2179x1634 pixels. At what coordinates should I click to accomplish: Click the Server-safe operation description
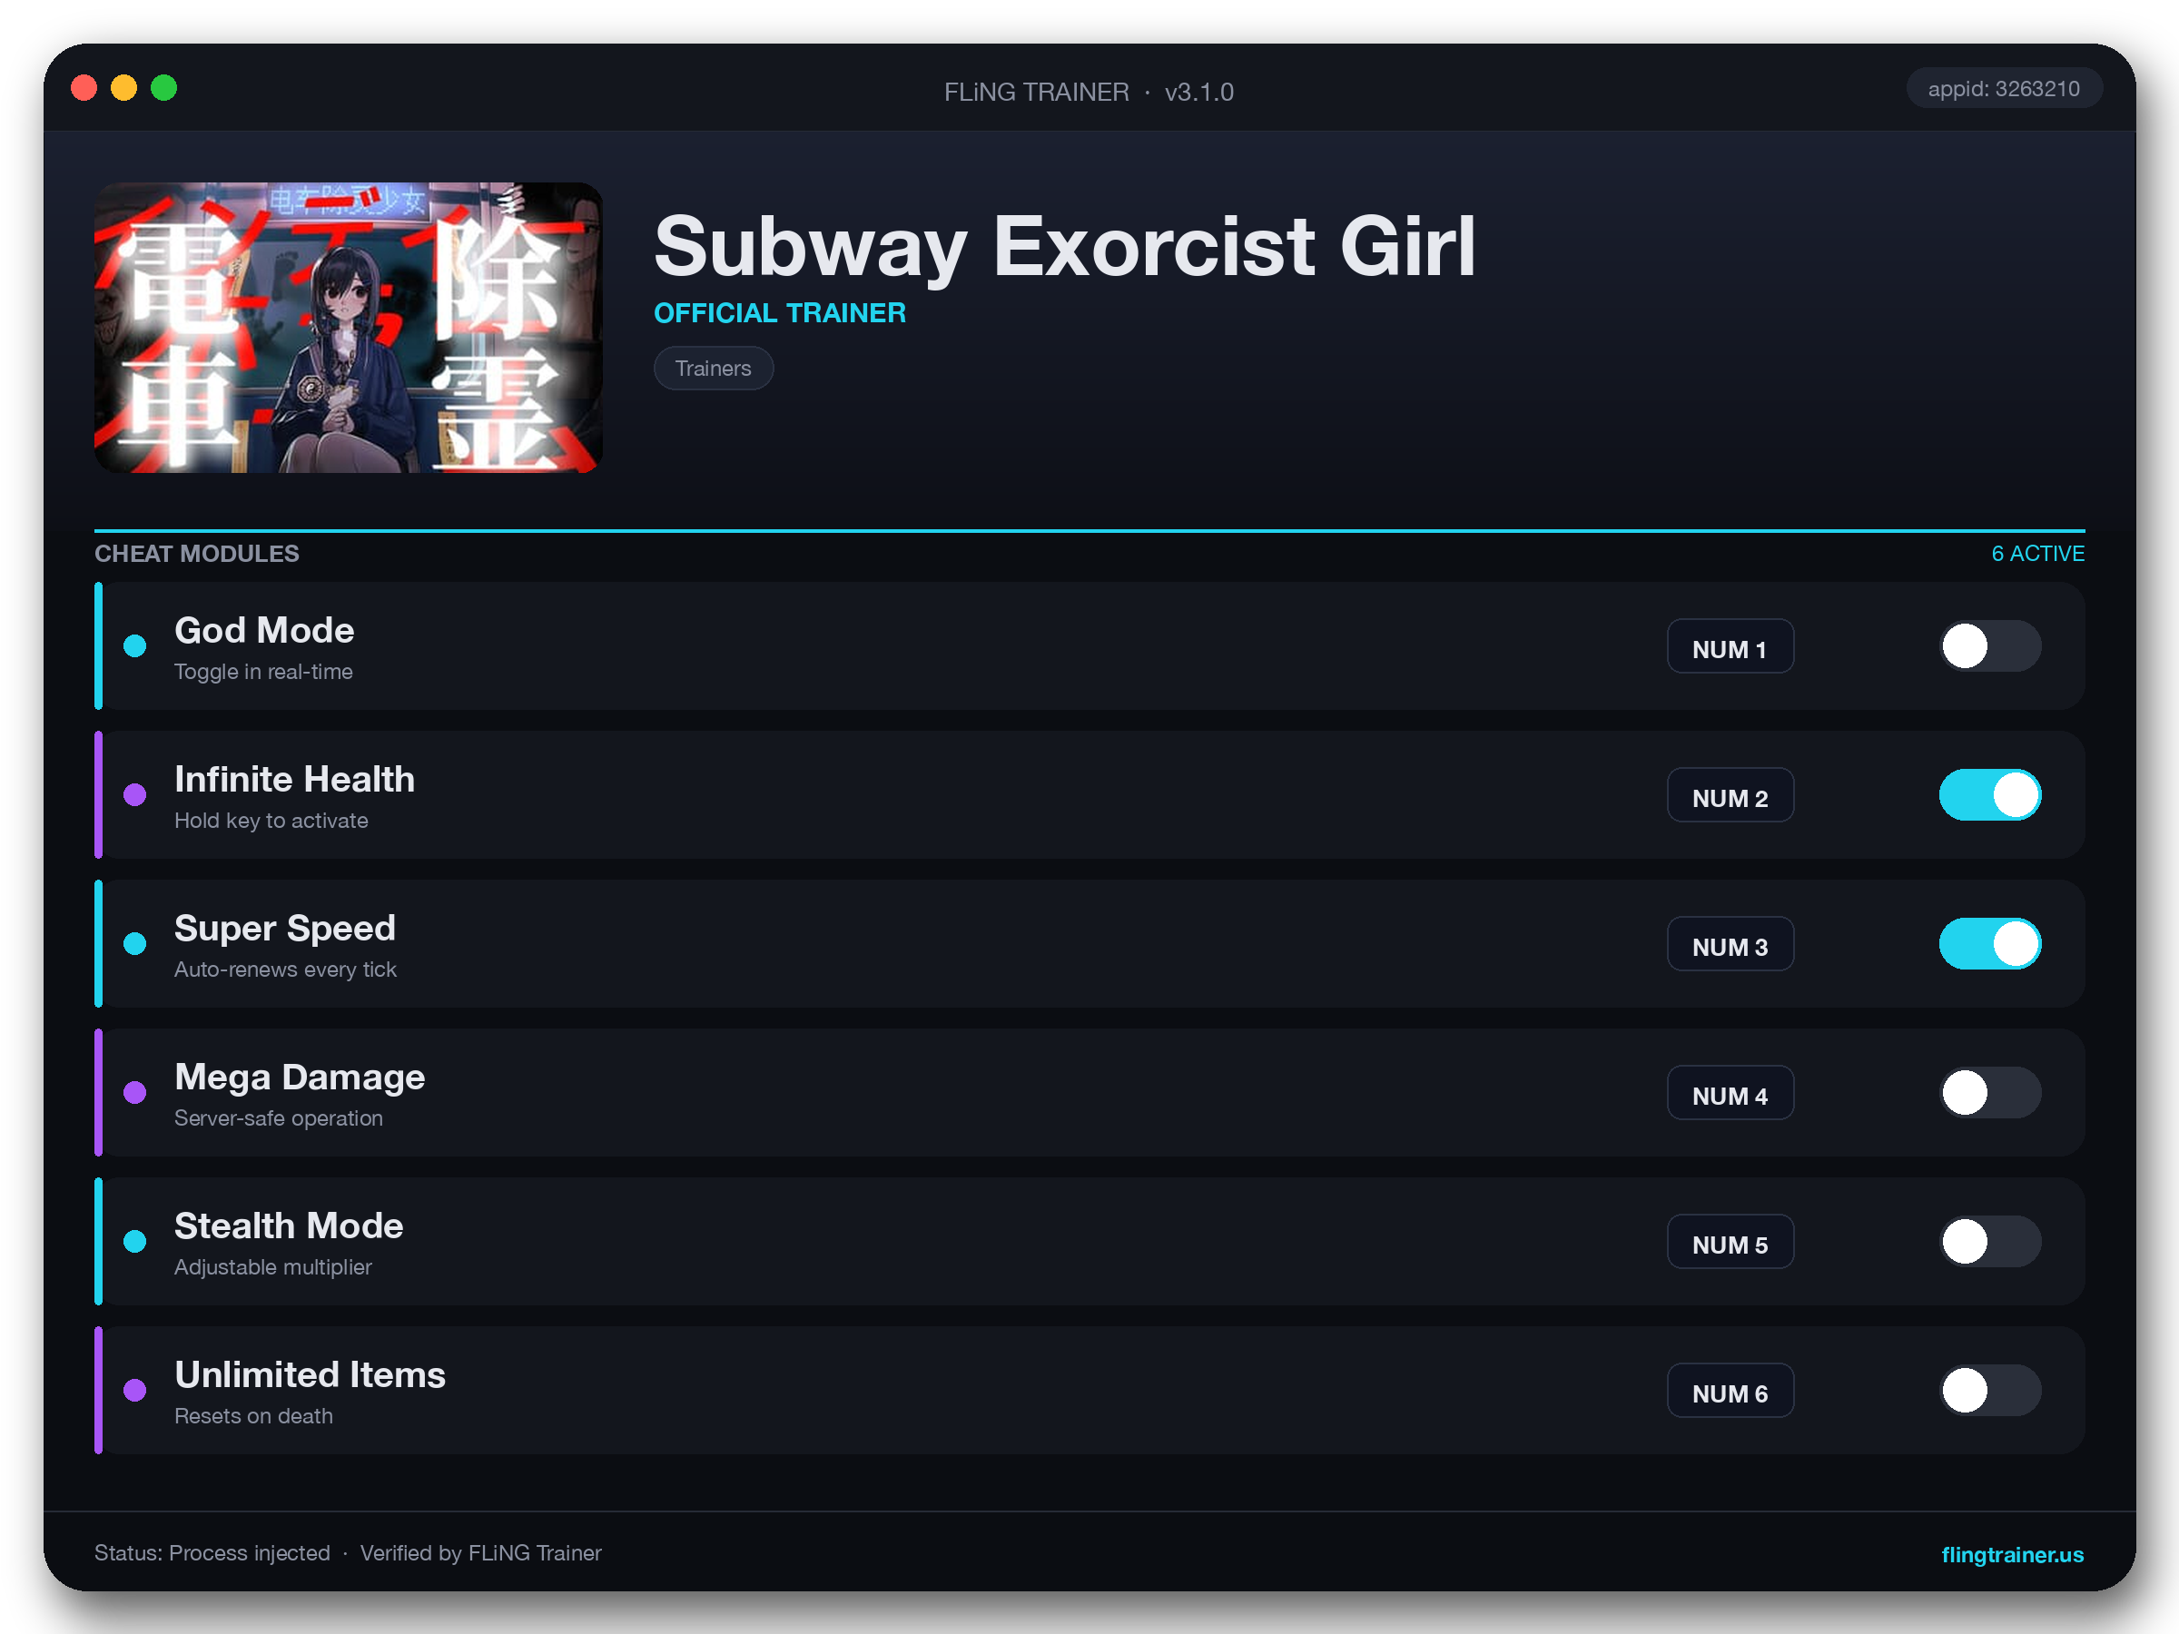(279, 1117)
